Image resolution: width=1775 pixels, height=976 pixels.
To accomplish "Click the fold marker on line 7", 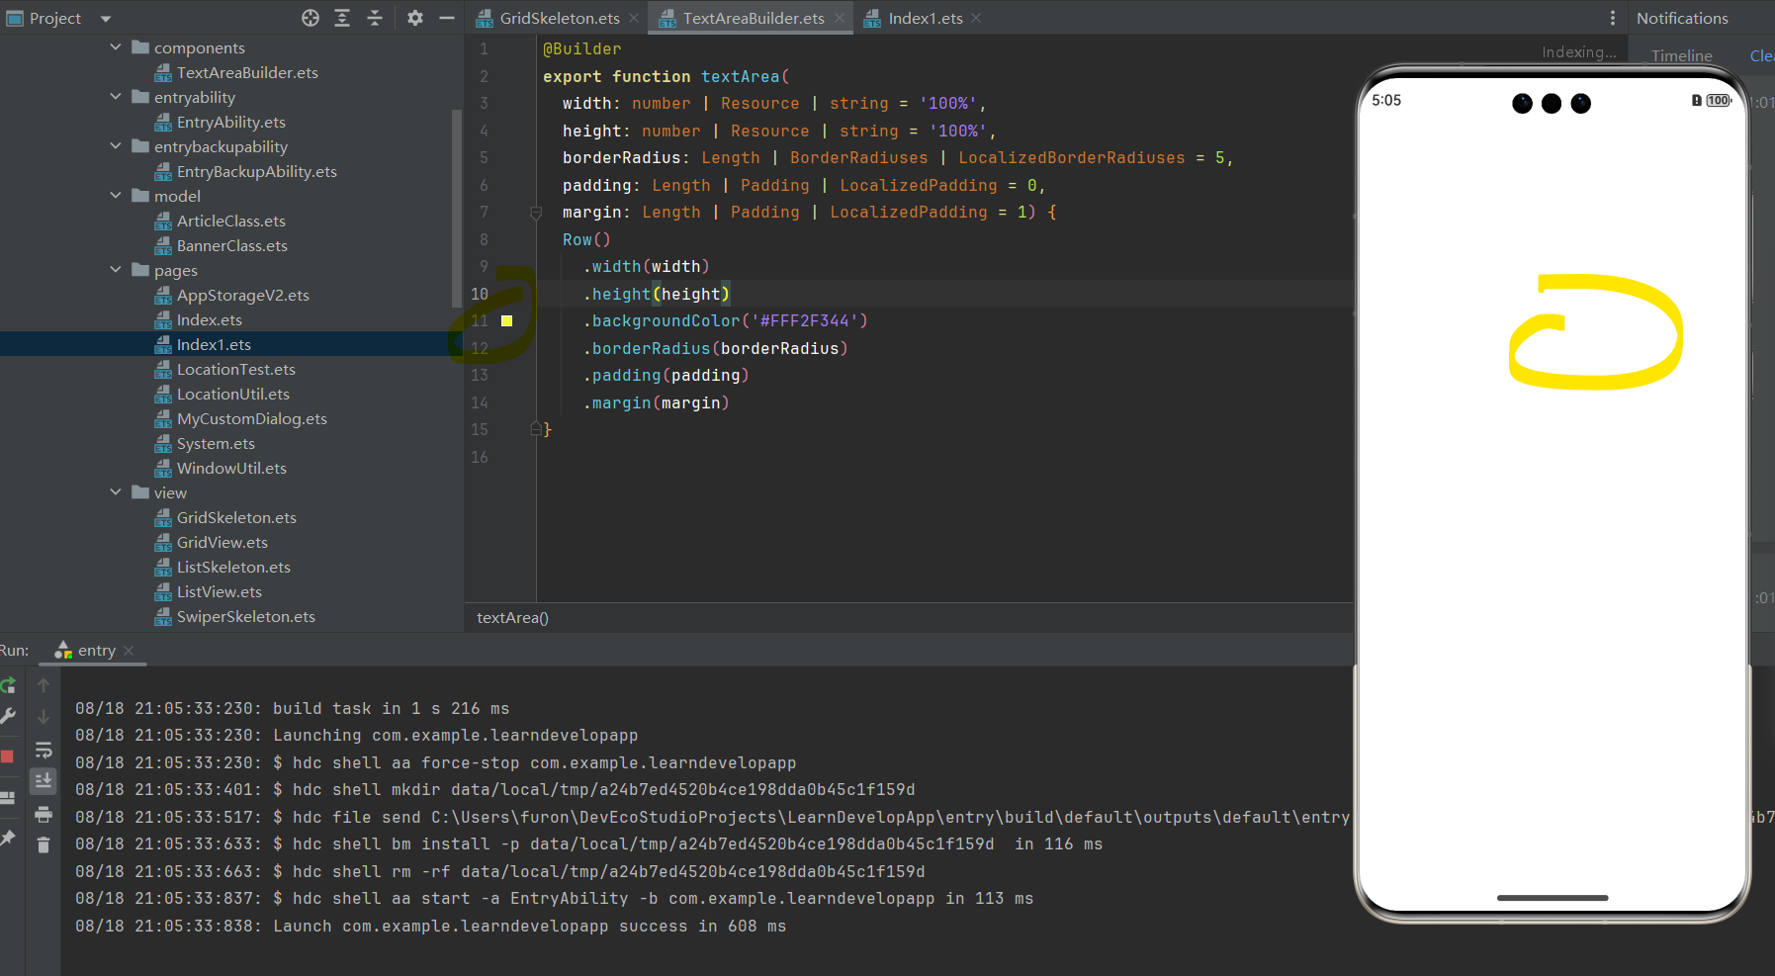I will point(536,213).
